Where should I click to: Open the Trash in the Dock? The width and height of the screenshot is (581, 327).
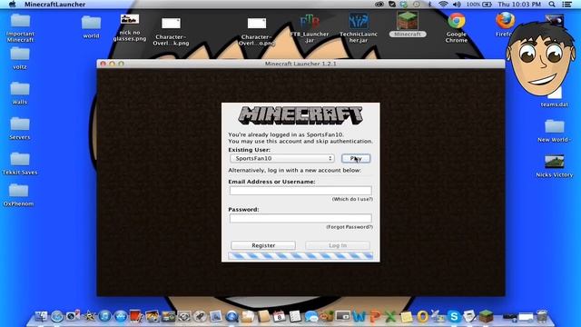(542, 316)
